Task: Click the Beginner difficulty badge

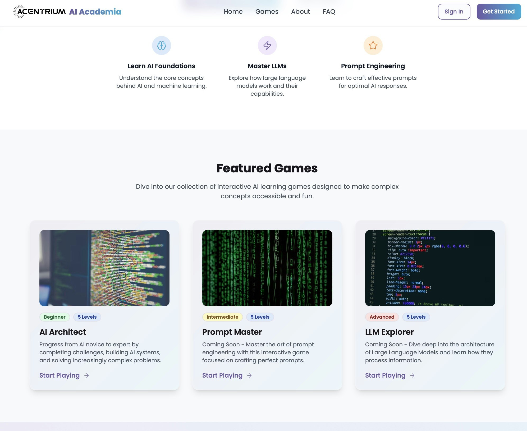Action: [x=54, y=317]
